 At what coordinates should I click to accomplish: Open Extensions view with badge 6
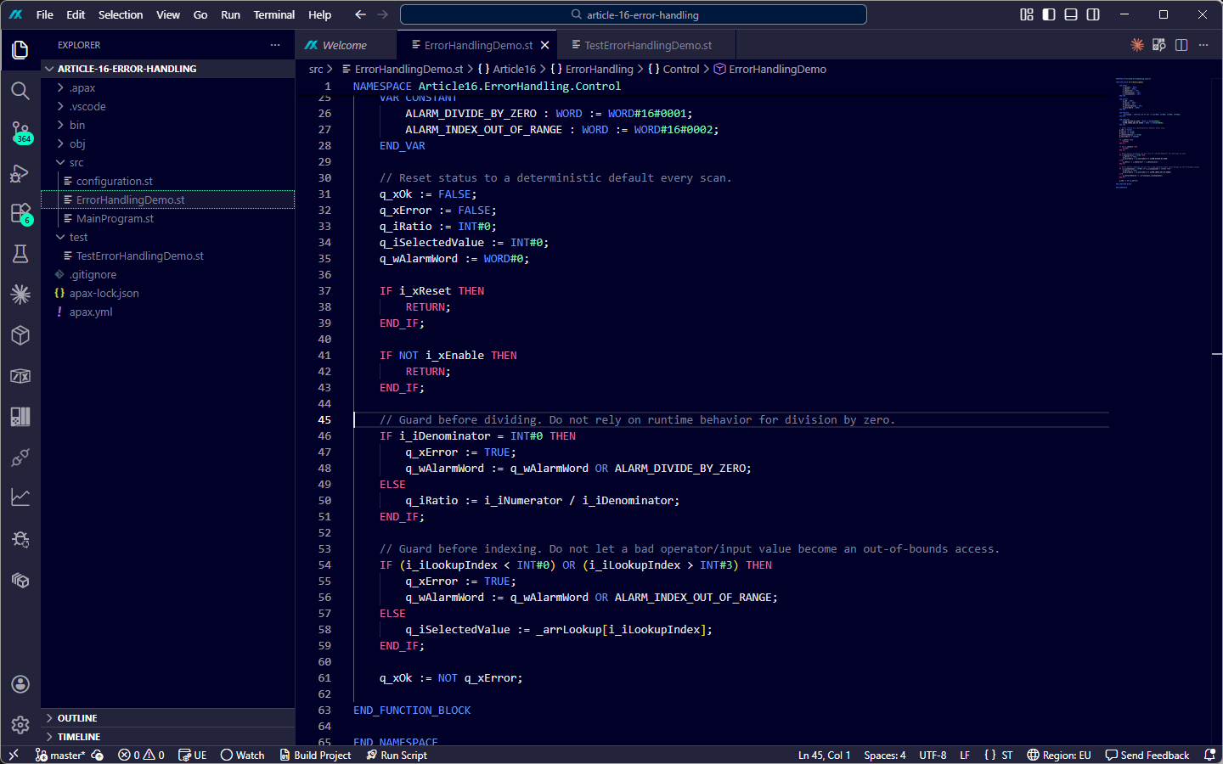point(20,213)
